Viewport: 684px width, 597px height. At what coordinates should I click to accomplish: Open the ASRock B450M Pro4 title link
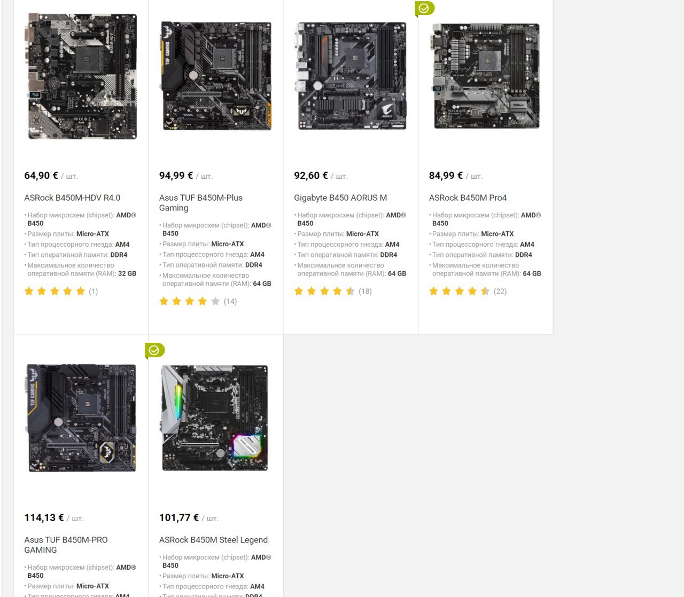click(x=468, y=198)
